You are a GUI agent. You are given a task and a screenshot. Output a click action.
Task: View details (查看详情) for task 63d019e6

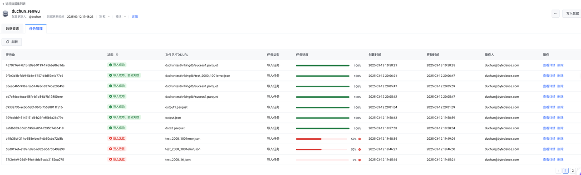tap(549, 149)
